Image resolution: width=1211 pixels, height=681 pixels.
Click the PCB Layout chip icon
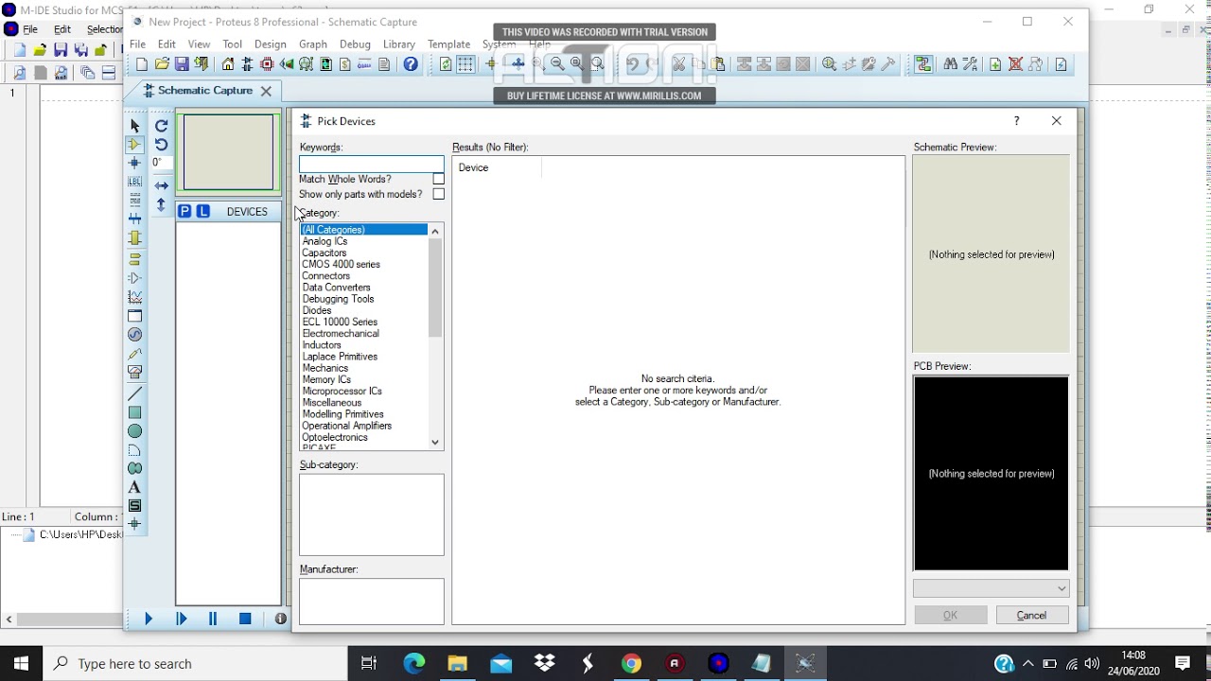[267, 64]
